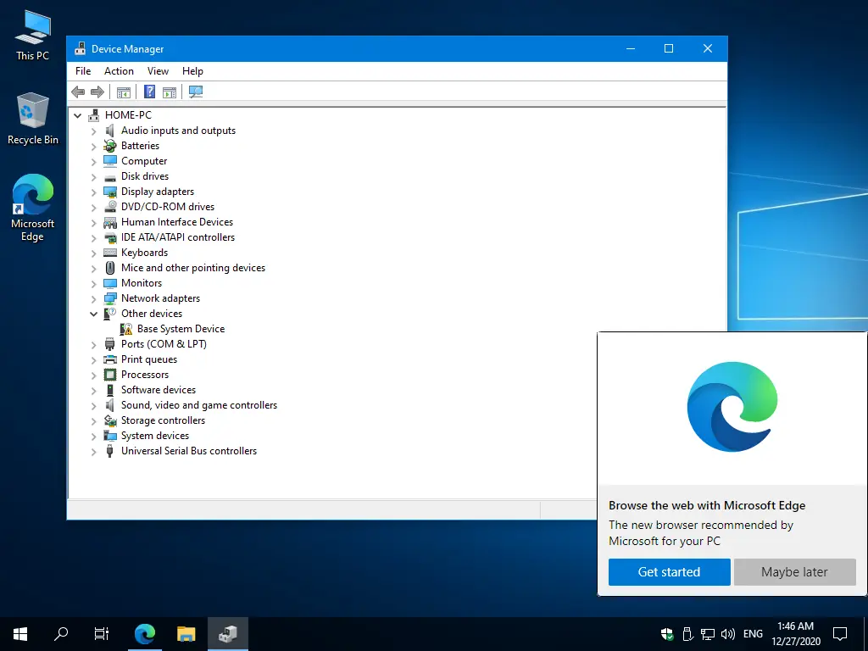
Task: Click the Device Manager title bar icon
Action: click(x=81, y=48)
